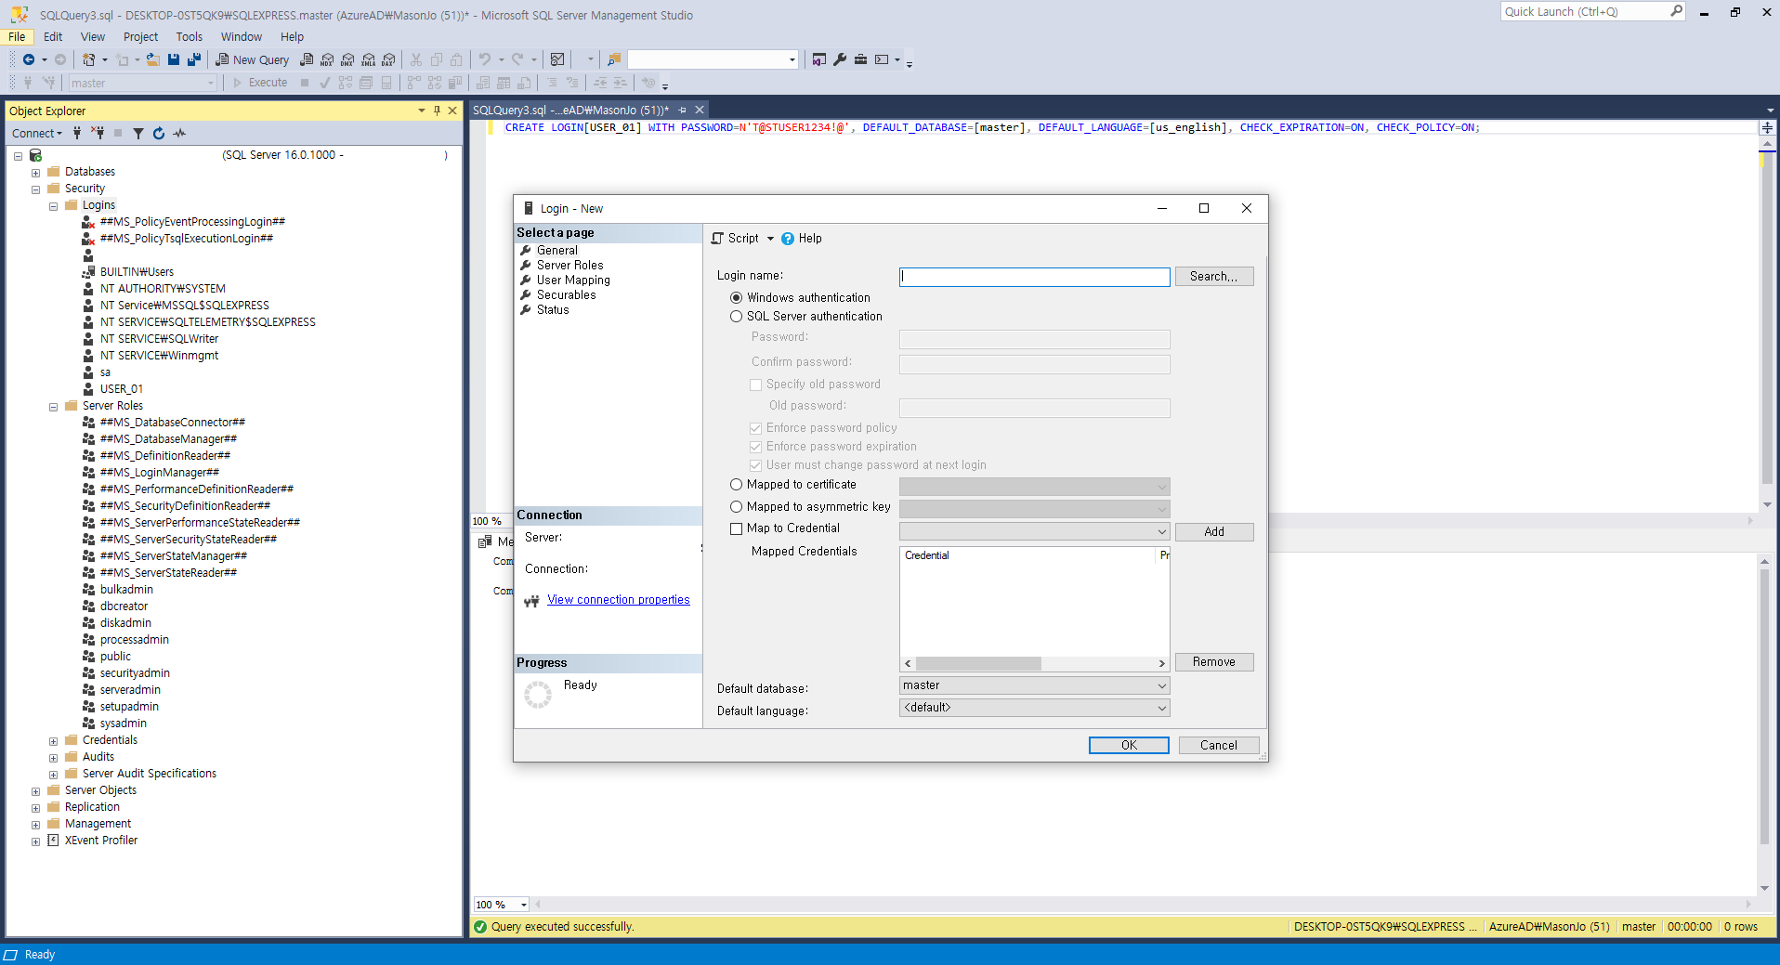
Task: Click the Add credential button
Action: click(1214, 532)
